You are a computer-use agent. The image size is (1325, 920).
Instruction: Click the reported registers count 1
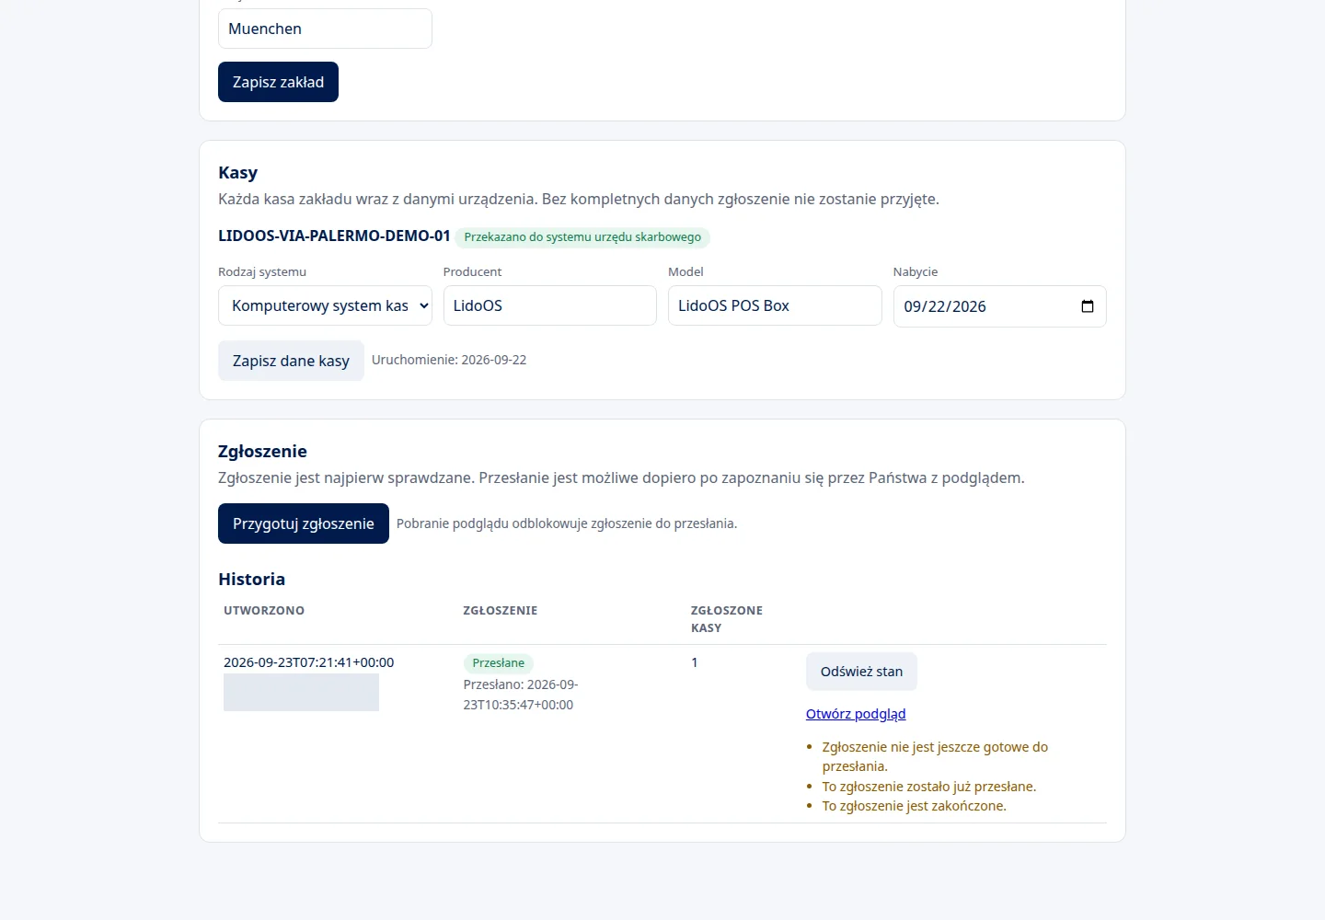(x=695, y=662)
